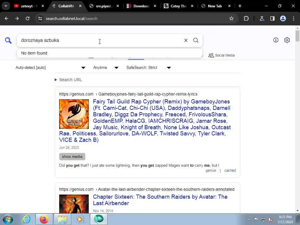Launch Internet Explorer from taskbar
The image size is (300, 225).
26,219
